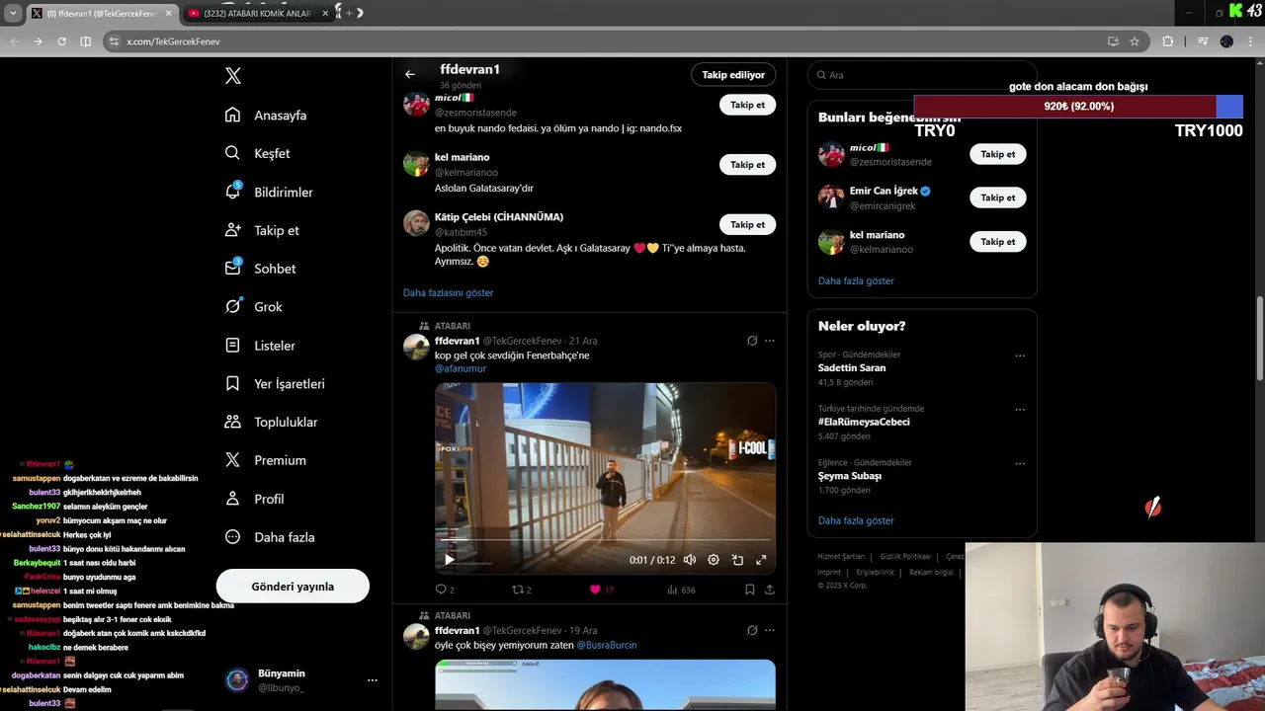Viewport: 1265px width, 711px height.
Task: Reply to the 21 Ara tweet
Action: pyautogui.click(x=445, y=590)
